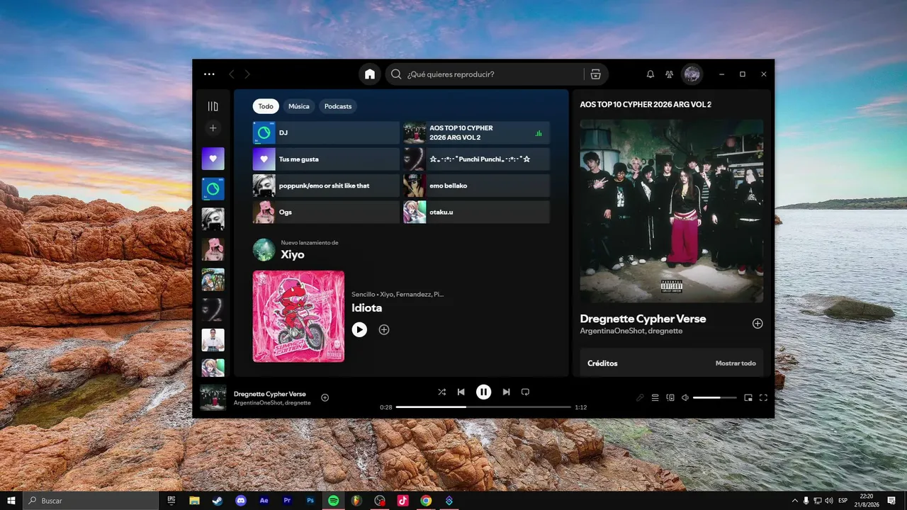Open the now-playing panel album artwork
907x510 pixels.
[x=672, y=211]
